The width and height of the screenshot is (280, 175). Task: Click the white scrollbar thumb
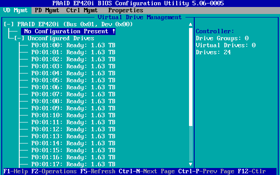click(x=191, y=77)
